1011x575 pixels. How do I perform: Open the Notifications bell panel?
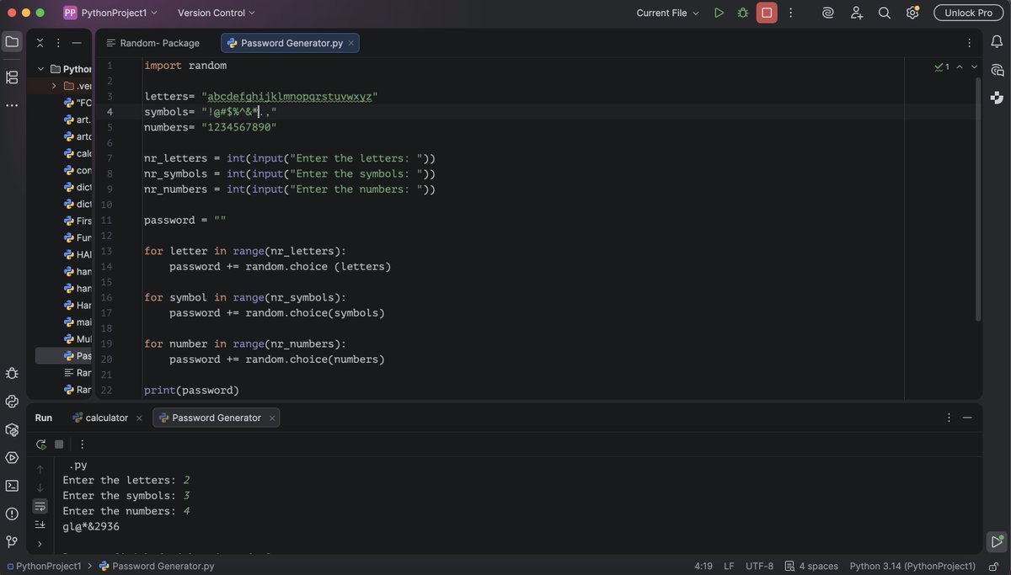click(x=997, y=42)
